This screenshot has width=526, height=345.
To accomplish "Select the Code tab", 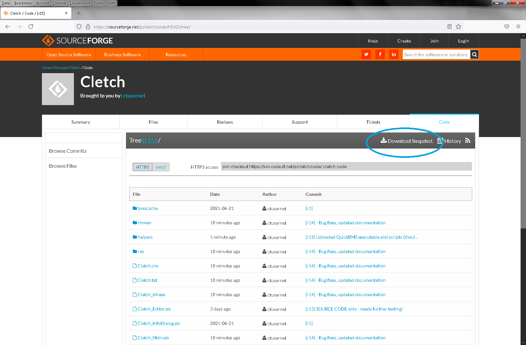I will (444, 122).
